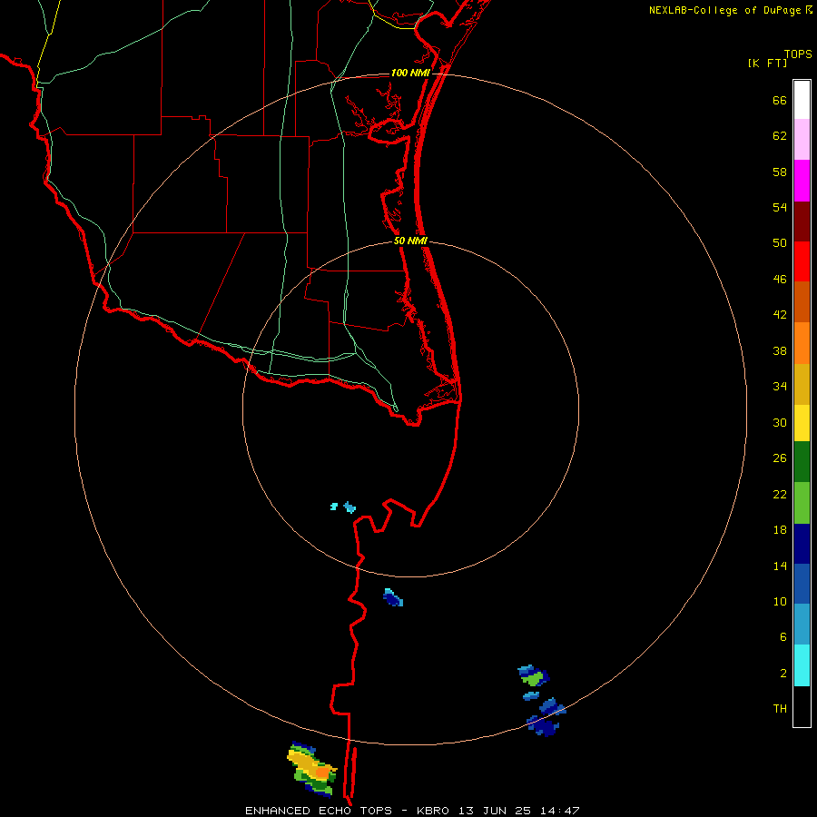The image size is (817, 817).
Task: Click the 30 legend value
Action: point(780,422)
